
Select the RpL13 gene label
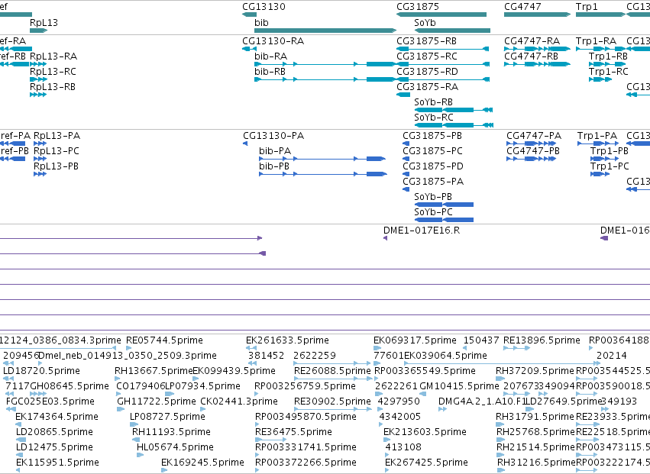pyautogui.click(x=44, y=23)
